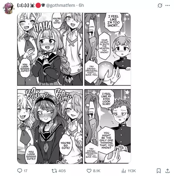Open the share upload arrow icon

(167, 171)
